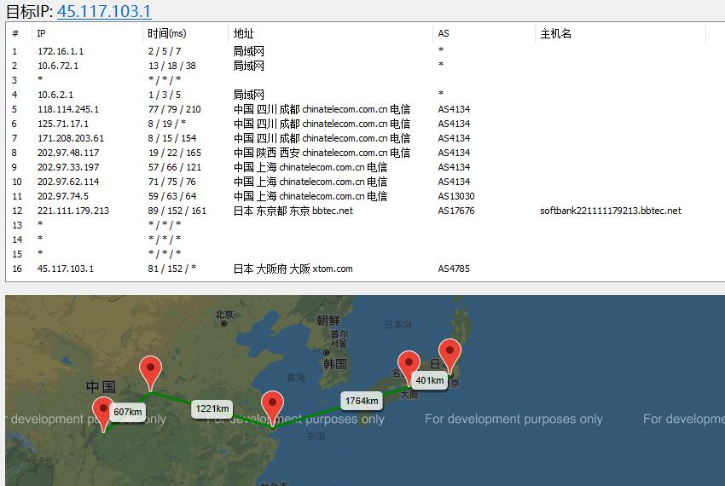The height and width of the screenshot is (486, 725).
Task: Click the 401km distance label
Action: [x=430, y=380]
